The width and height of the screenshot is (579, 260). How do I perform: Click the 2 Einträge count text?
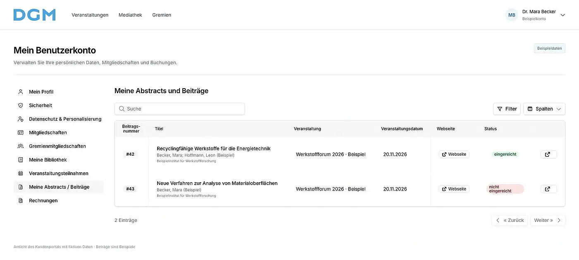tap(126, 220)
